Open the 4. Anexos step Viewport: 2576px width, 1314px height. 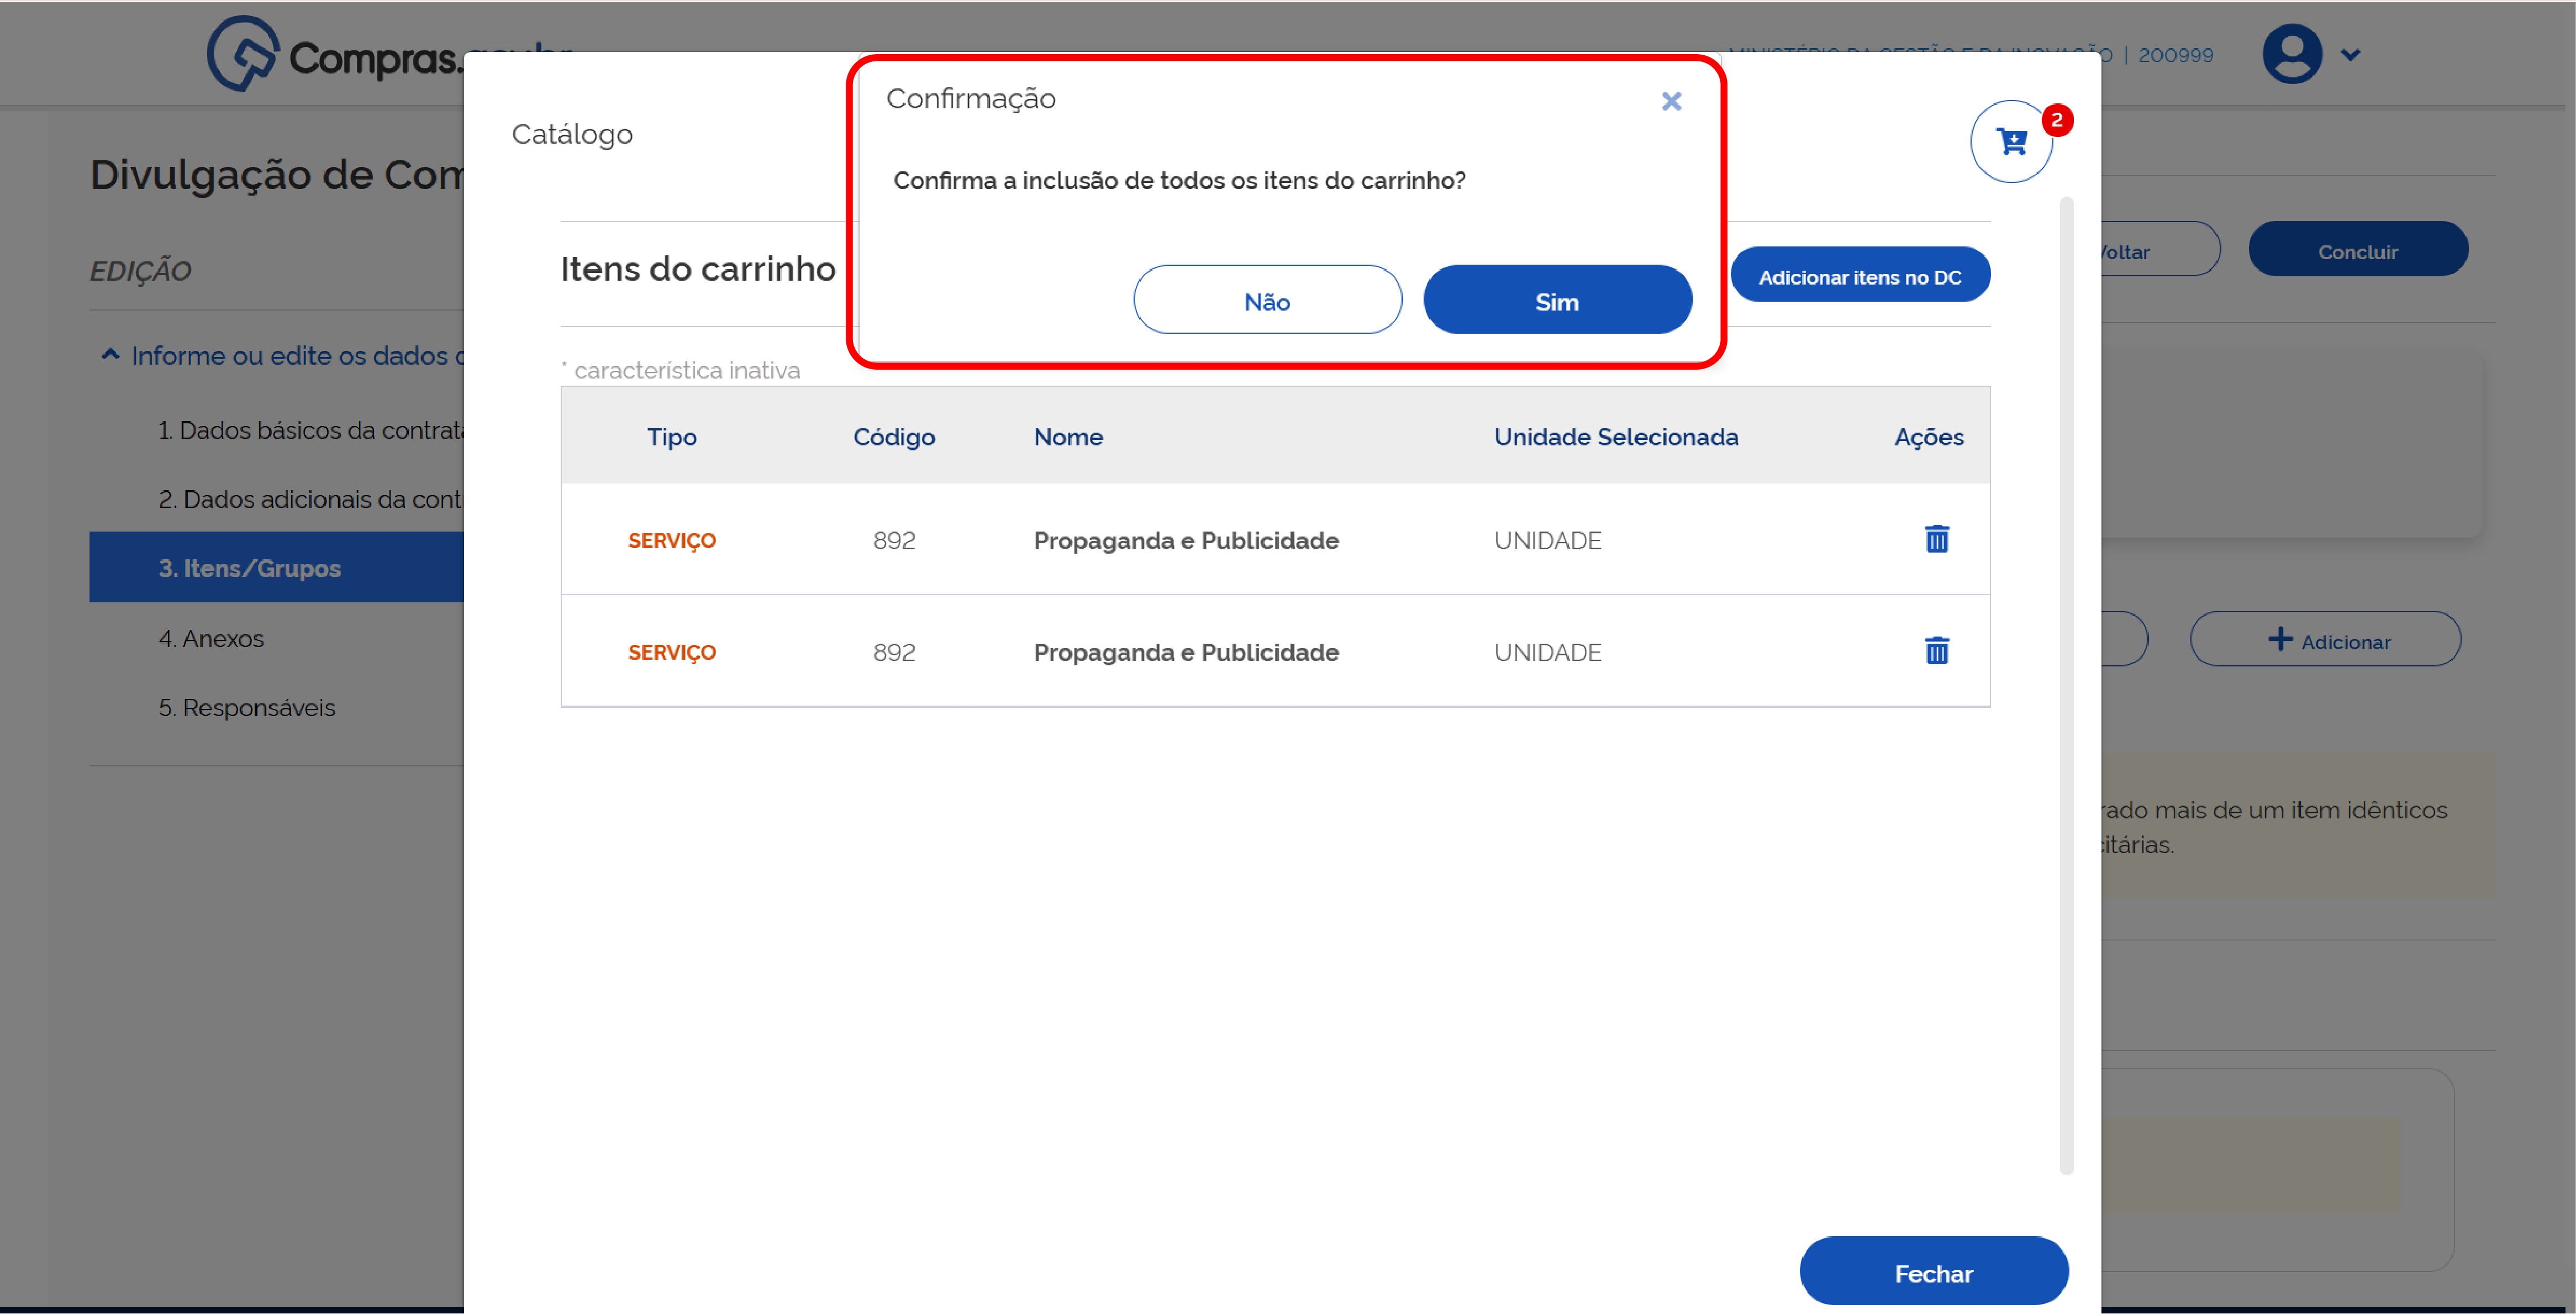[211, 638]
